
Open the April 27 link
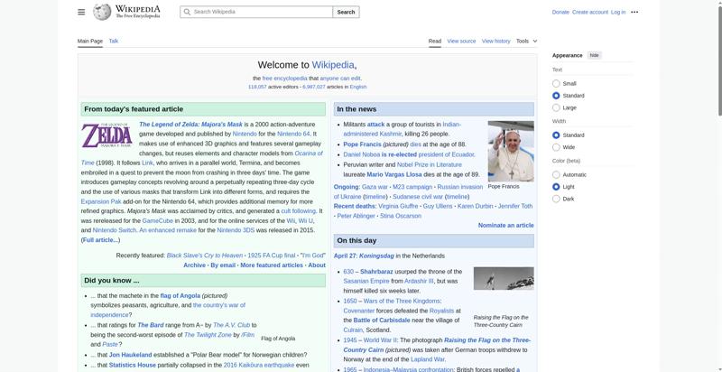345,256
